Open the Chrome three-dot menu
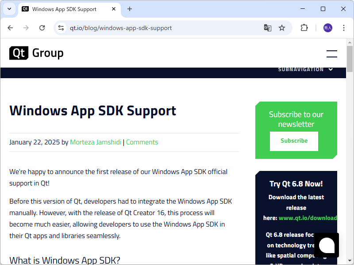 tap(344, 28)
